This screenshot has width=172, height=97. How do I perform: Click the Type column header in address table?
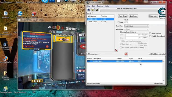click(131, 59)
